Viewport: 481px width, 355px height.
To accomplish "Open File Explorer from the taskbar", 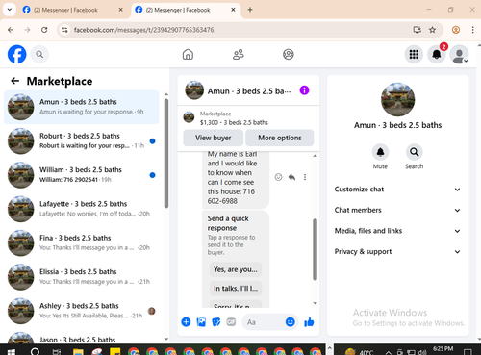I will [78, 352].
